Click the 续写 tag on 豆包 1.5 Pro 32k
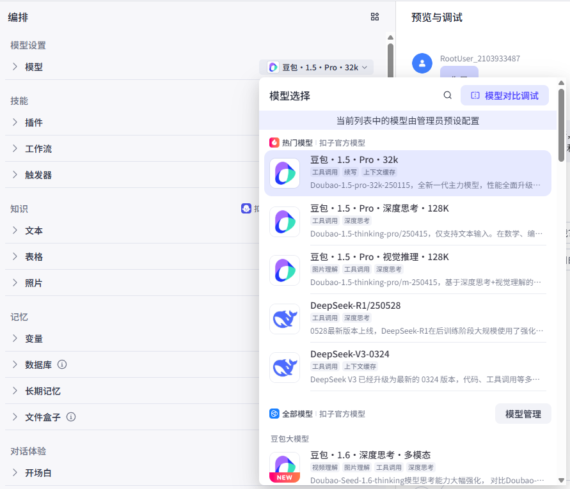Screen dimensions: 570x489 point(351,172)
